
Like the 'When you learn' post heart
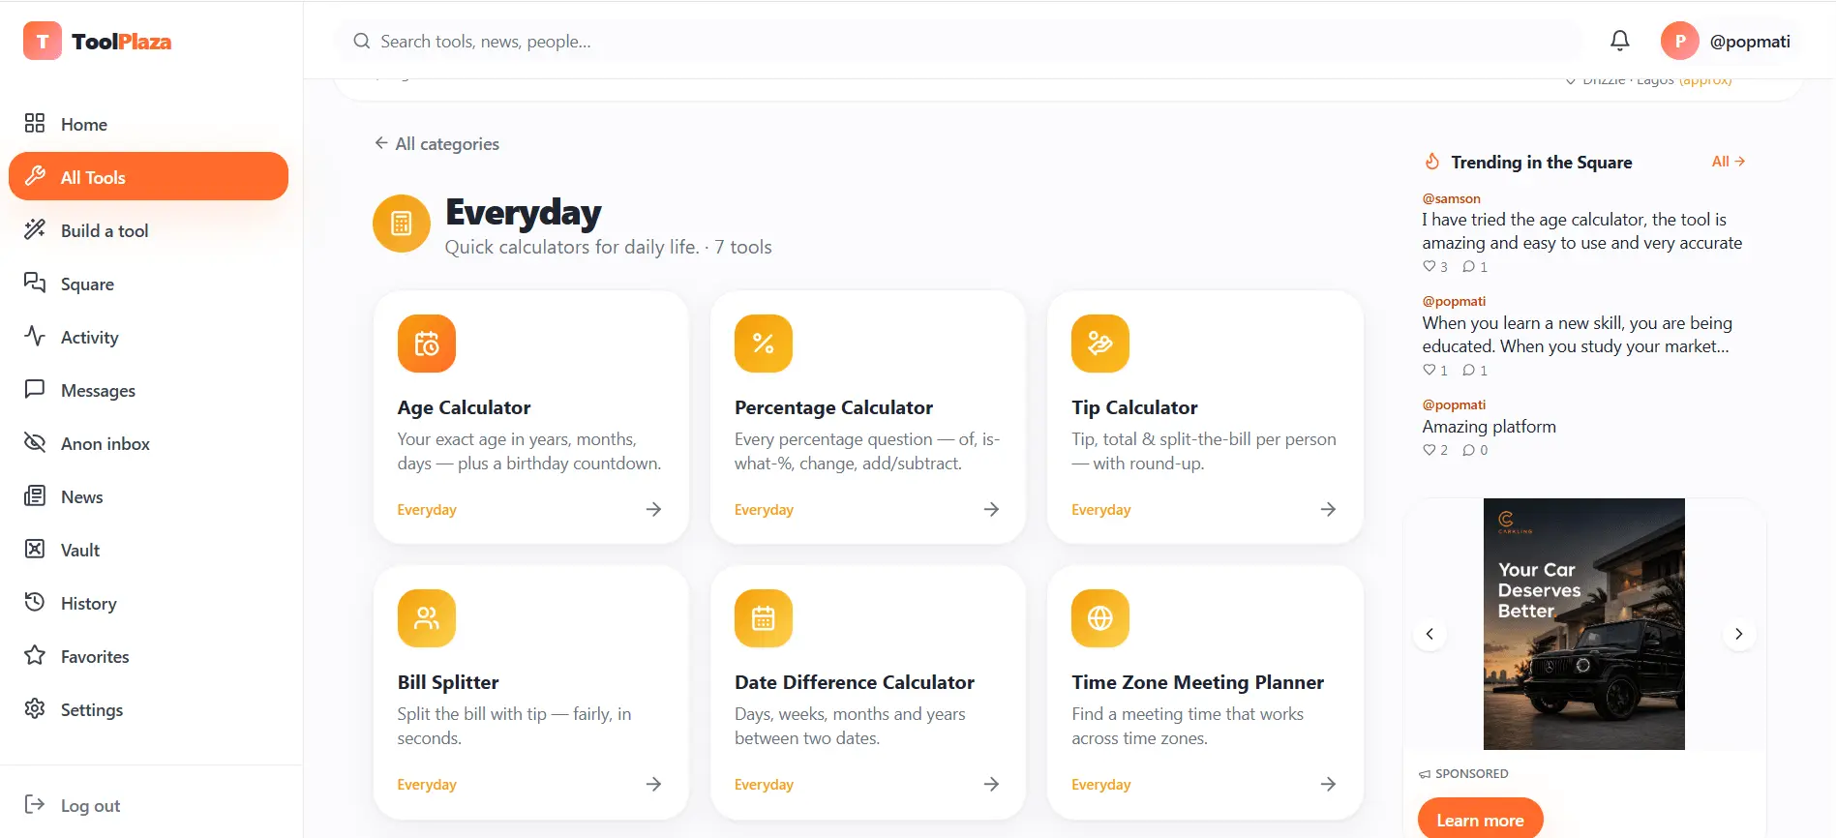[x=1430, y=370]
